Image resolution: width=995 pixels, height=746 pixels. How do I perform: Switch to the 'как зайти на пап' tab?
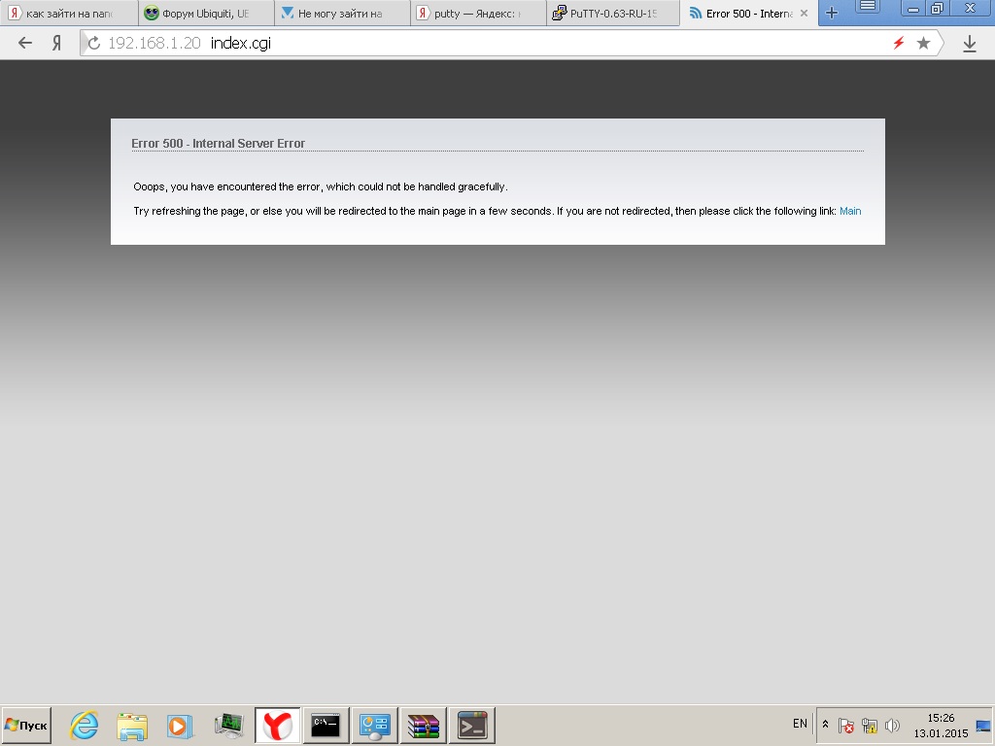click(x=69, y=14)
